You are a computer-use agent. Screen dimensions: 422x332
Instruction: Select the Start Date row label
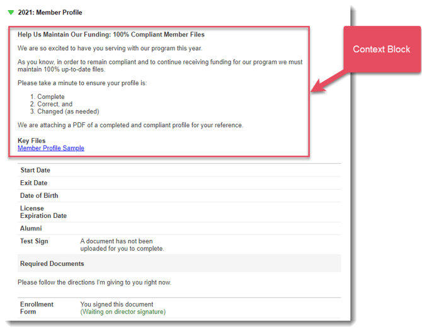coord(35,170)
